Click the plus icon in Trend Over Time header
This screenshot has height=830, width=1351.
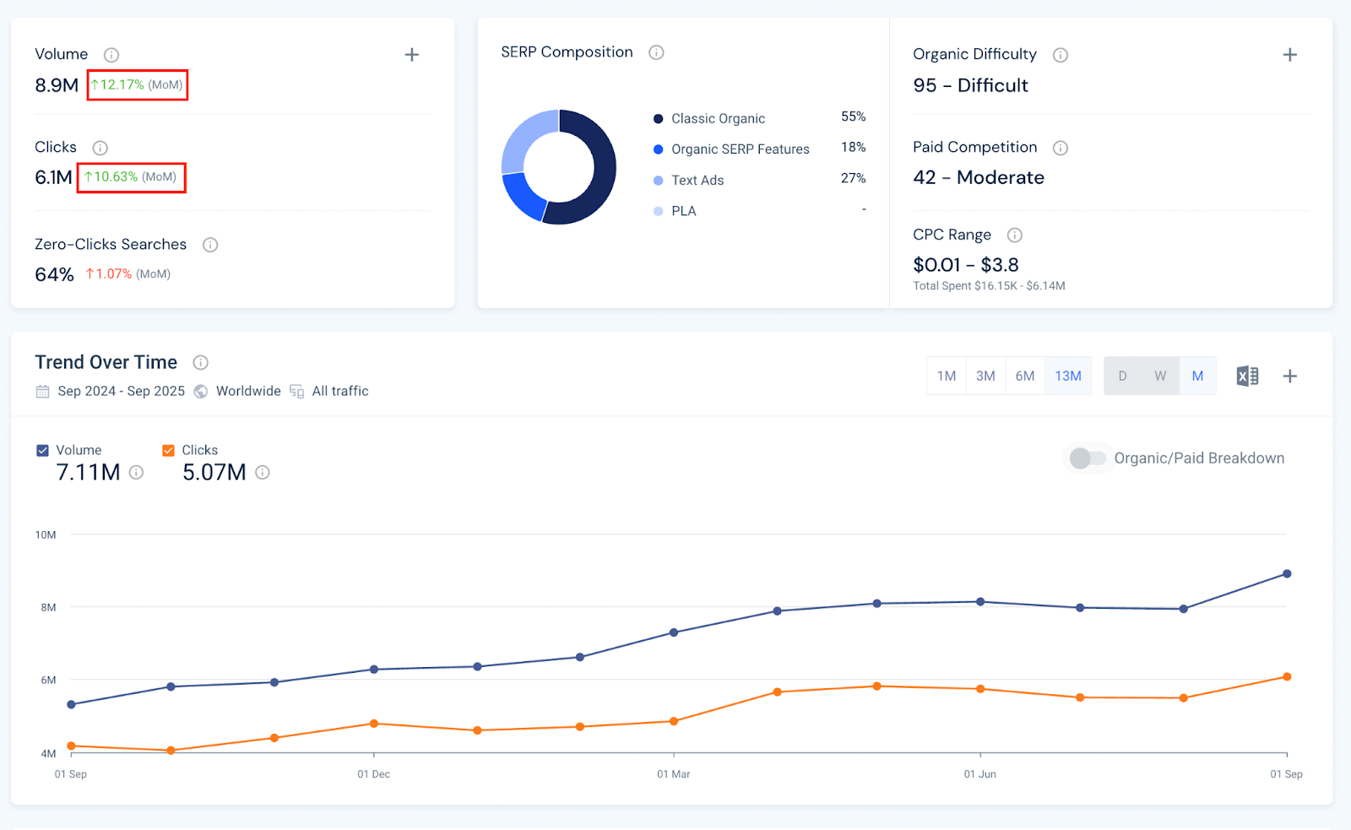(x=1289, y=376)
